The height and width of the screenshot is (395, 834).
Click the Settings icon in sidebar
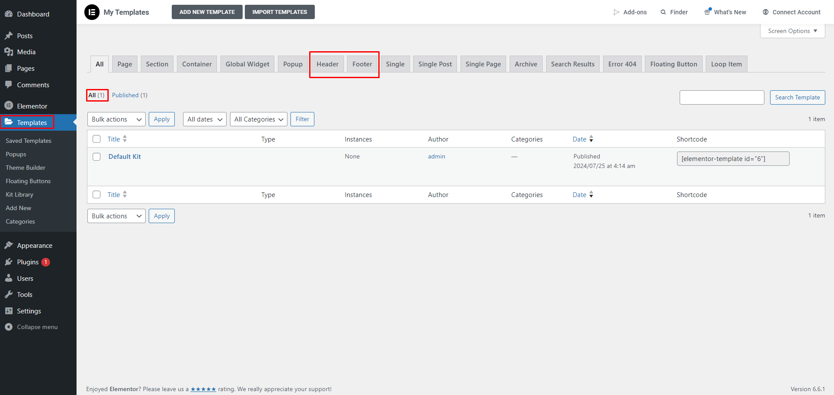[x=9, y=311]
